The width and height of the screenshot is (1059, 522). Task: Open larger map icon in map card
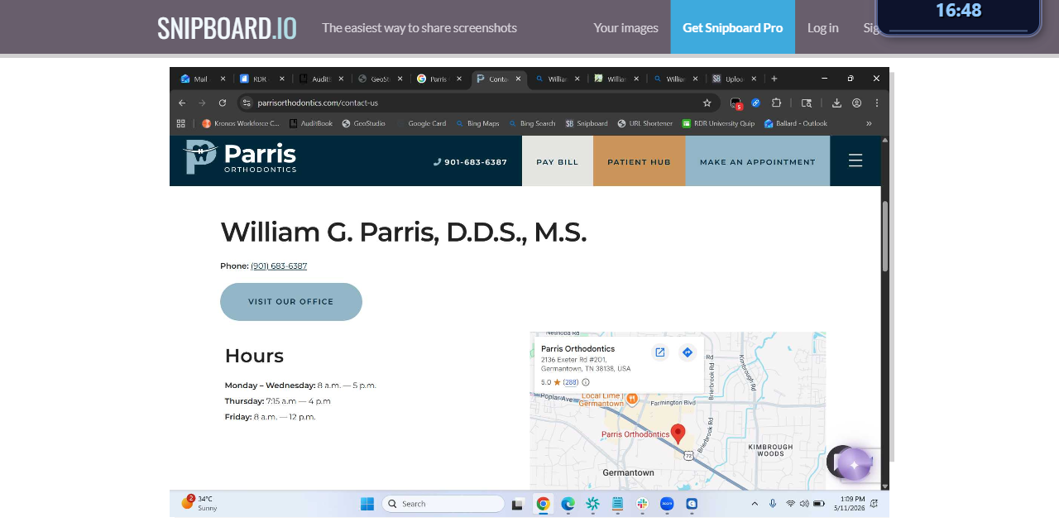tap(659, 352)
